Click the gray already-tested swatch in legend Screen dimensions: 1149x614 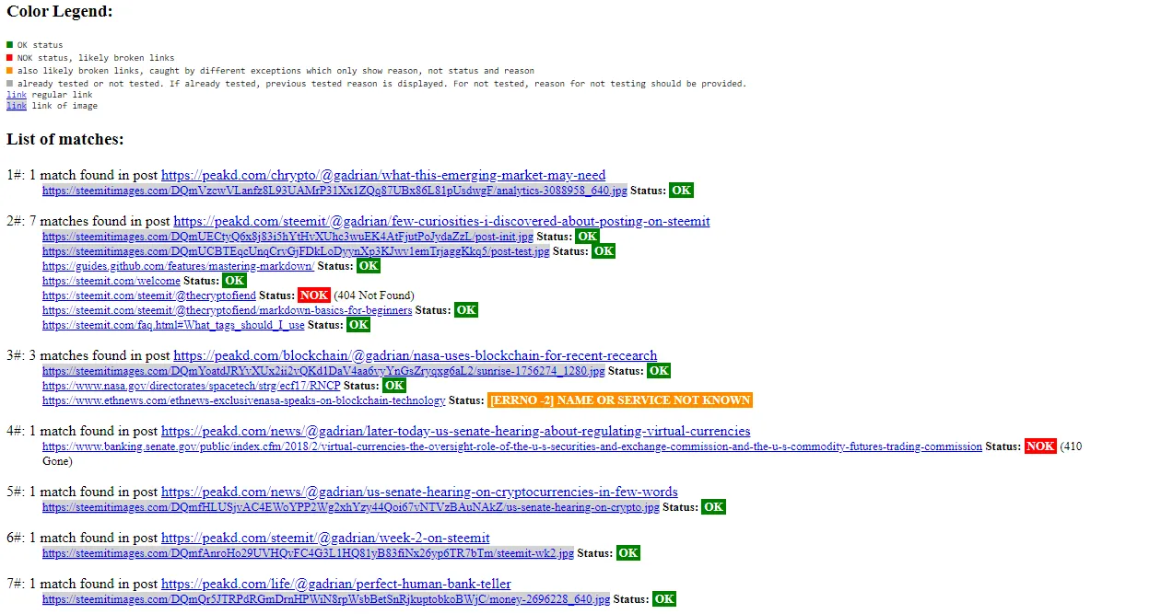(x=10, y=83)
